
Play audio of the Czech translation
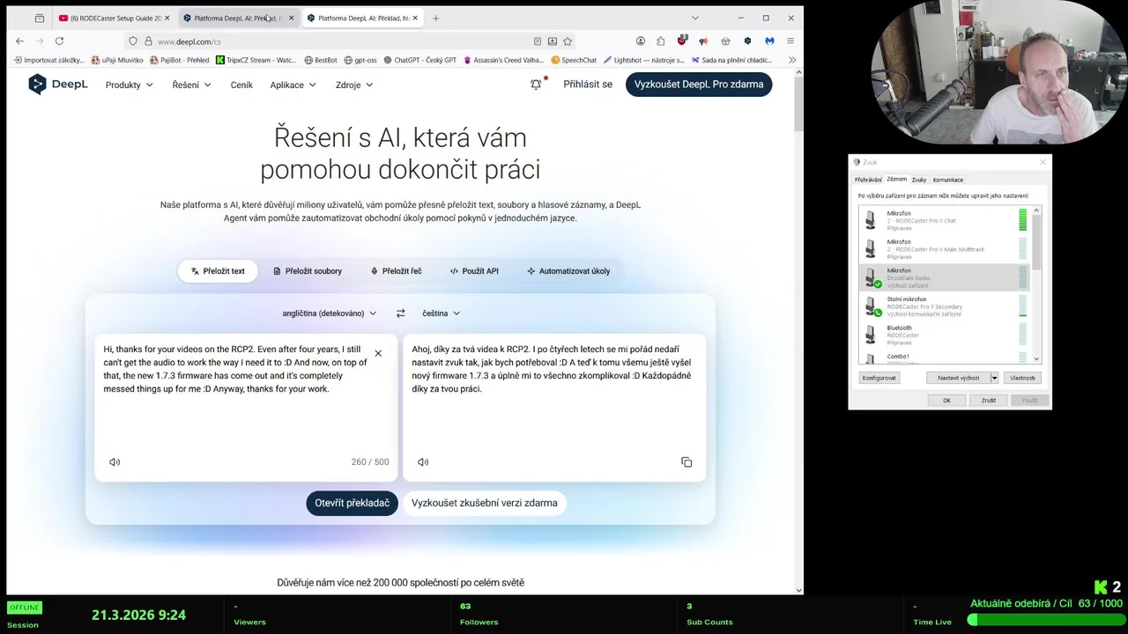(x=423, y=462)
